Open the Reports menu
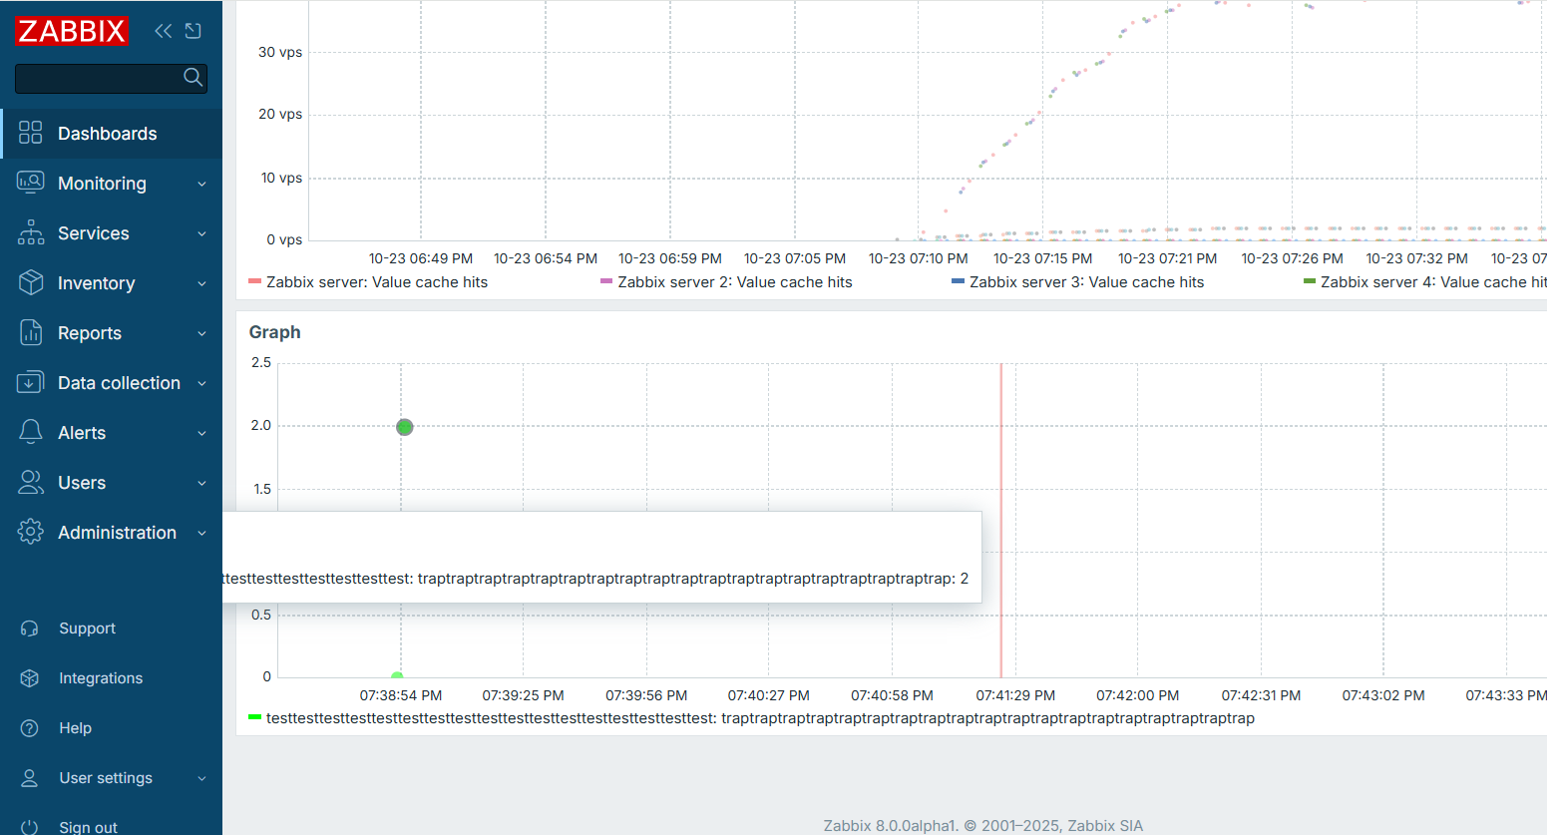1549x835 pixels. pyautogui.click(x=90, y=333)
